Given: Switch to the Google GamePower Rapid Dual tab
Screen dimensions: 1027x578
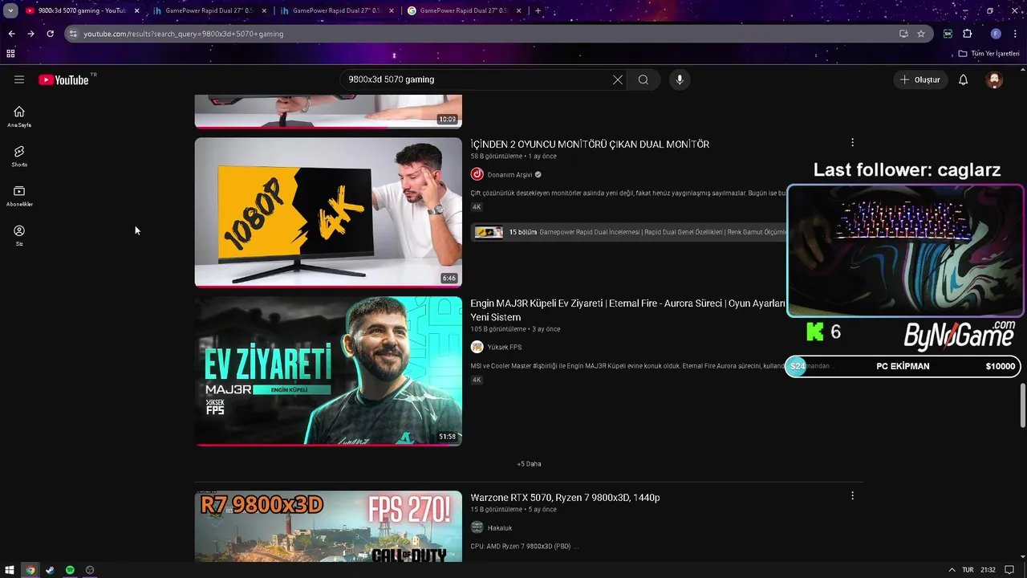Looking at the screenshot, I should pyautogui.click(x=464, y=11).
